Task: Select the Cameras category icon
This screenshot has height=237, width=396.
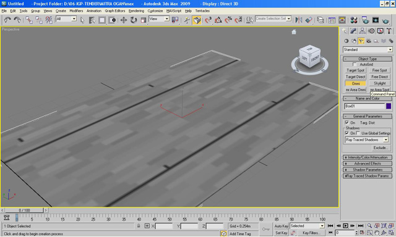Action: coord(369,41)
